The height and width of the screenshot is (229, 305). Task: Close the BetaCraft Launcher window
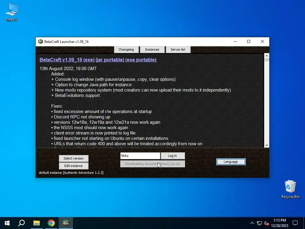click(262, 41)
